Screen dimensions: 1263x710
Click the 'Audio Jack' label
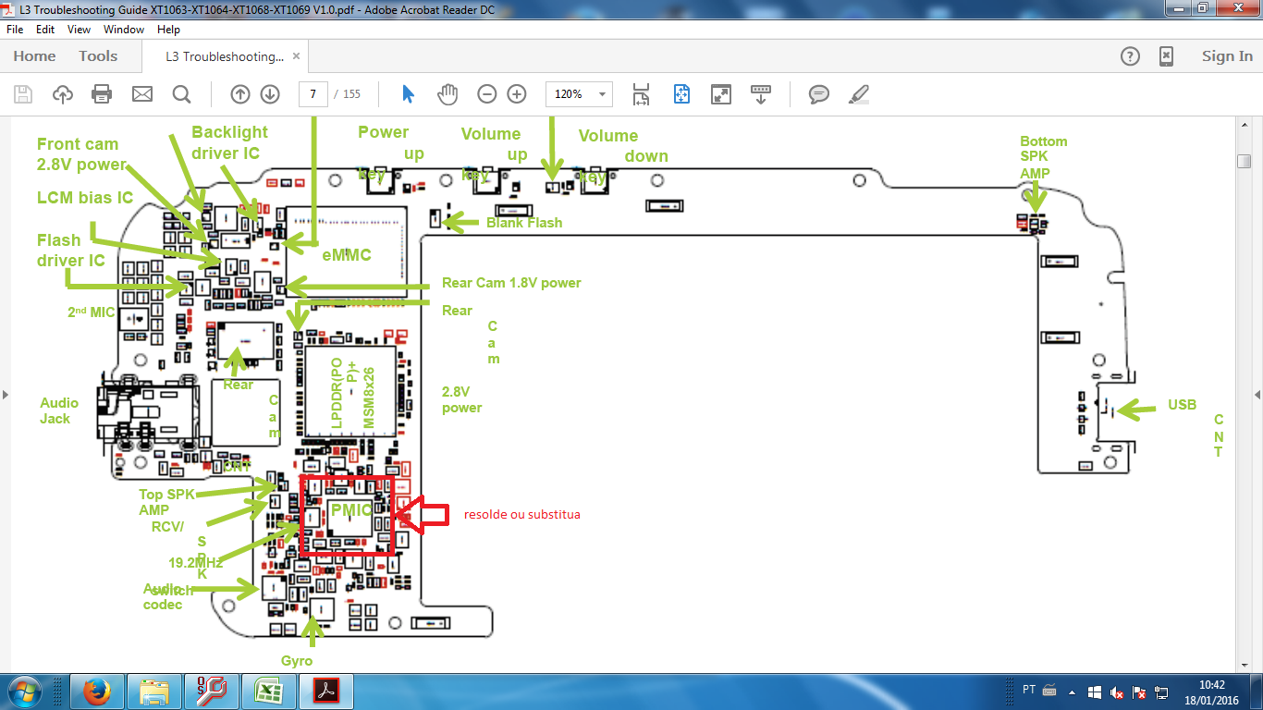(x=58, y=410)
